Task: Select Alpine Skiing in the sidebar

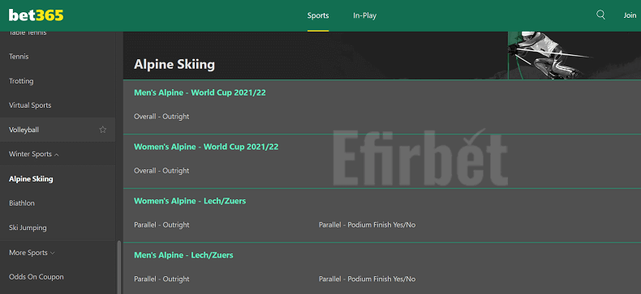Action: pyautogui.click(x=31, y=179)
